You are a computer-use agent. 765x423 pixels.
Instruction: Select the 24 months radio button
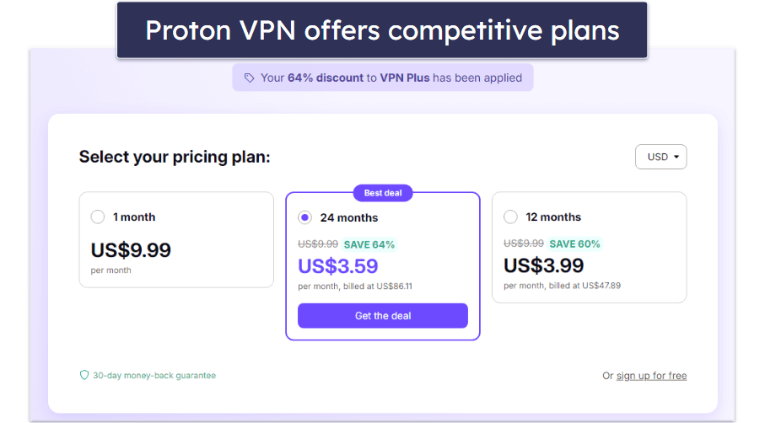[305, 217]
